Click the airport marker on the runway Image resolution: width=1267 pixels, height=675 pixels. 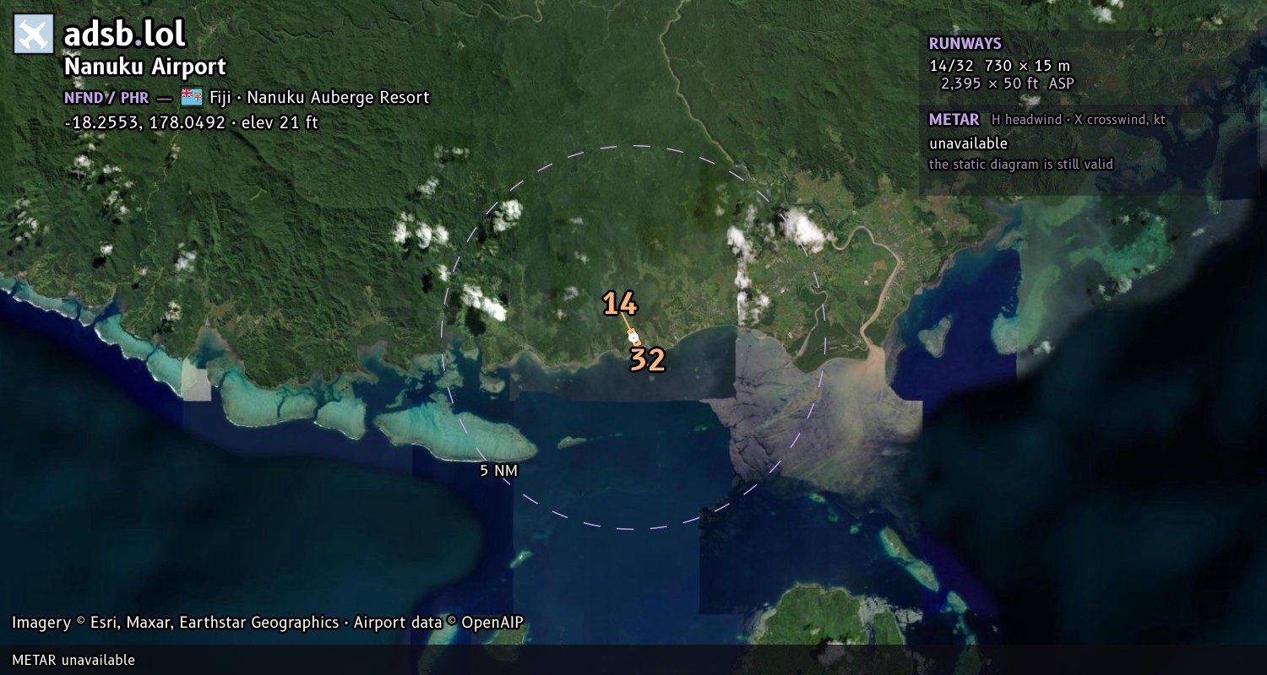[633, 337]
